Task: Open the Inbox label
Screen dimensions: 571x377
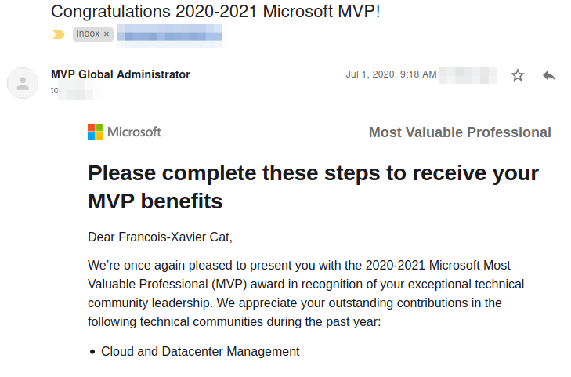Action: click(x=88, y=34)
